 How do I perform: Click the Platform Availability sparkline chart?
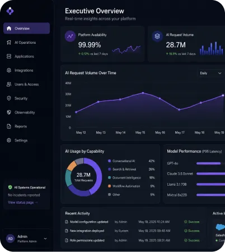[126, 49]
